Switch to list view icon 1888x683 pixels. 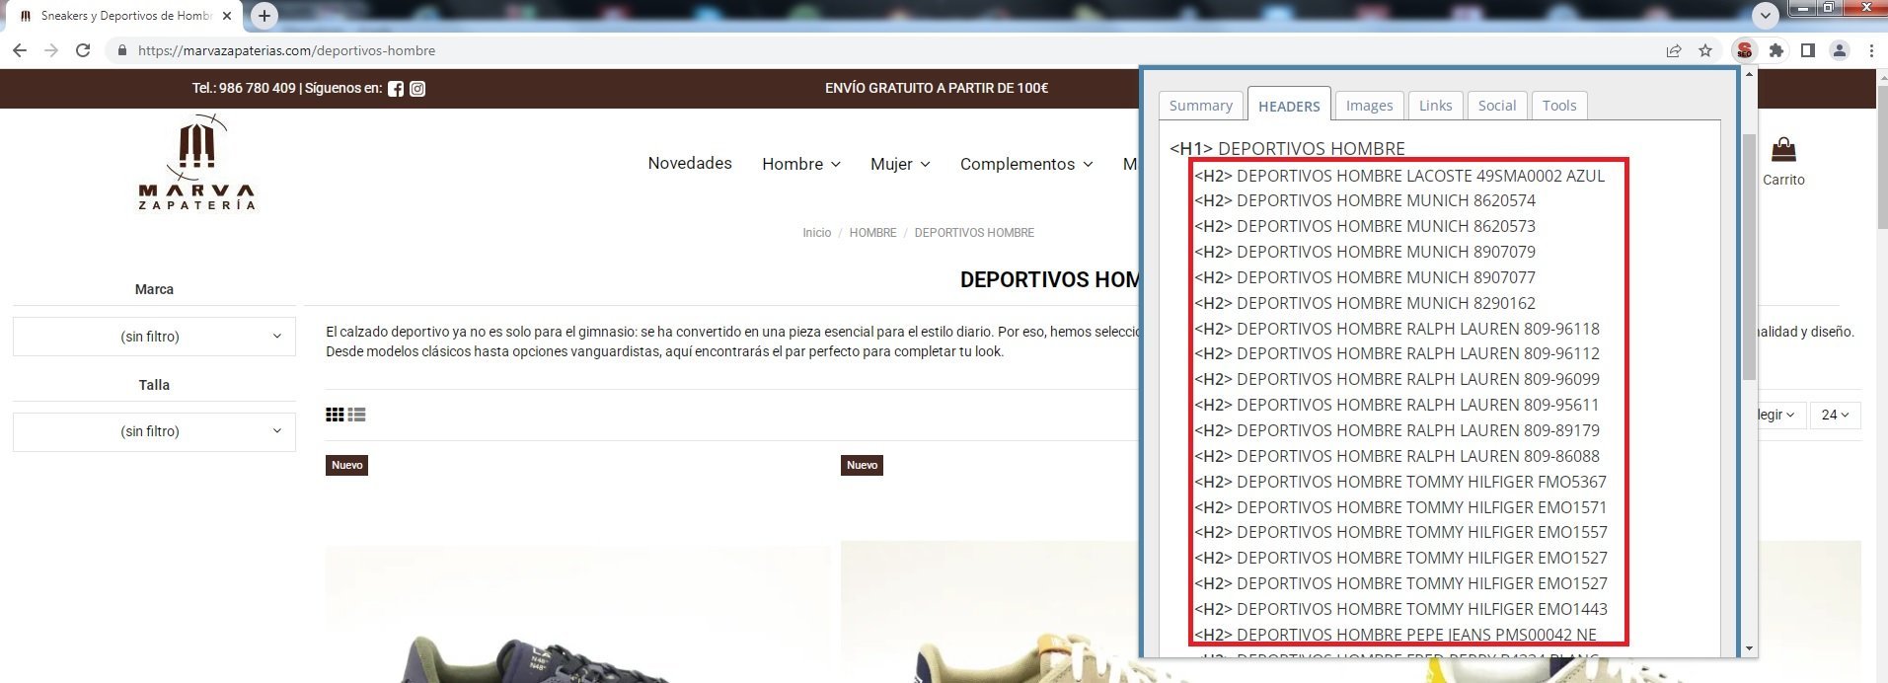coord(357,415)
